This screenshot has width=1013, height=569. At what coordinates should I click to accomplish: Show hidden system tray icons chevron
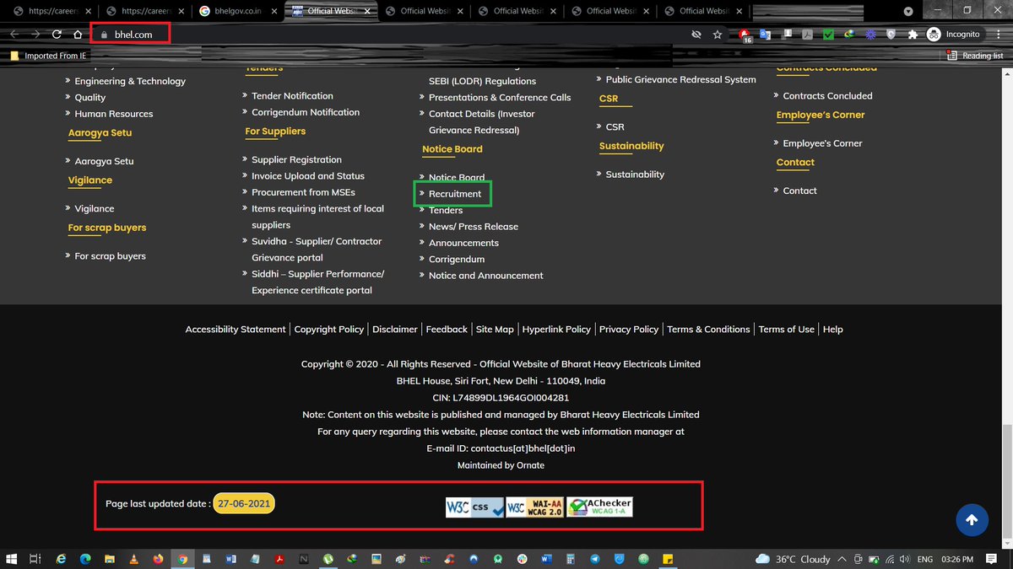pos(843,559)
